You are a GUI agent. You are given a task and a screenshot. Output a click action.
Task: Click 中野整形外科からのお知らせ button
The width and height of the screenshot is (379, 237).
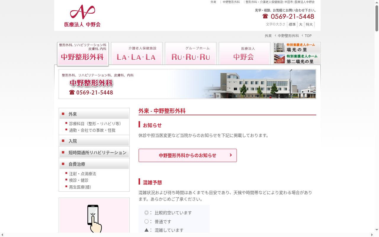(188, 155)
